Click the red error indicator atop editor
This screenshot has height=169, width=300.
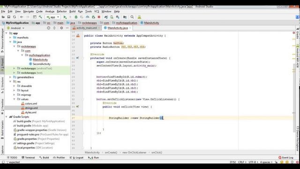[294, 33]
